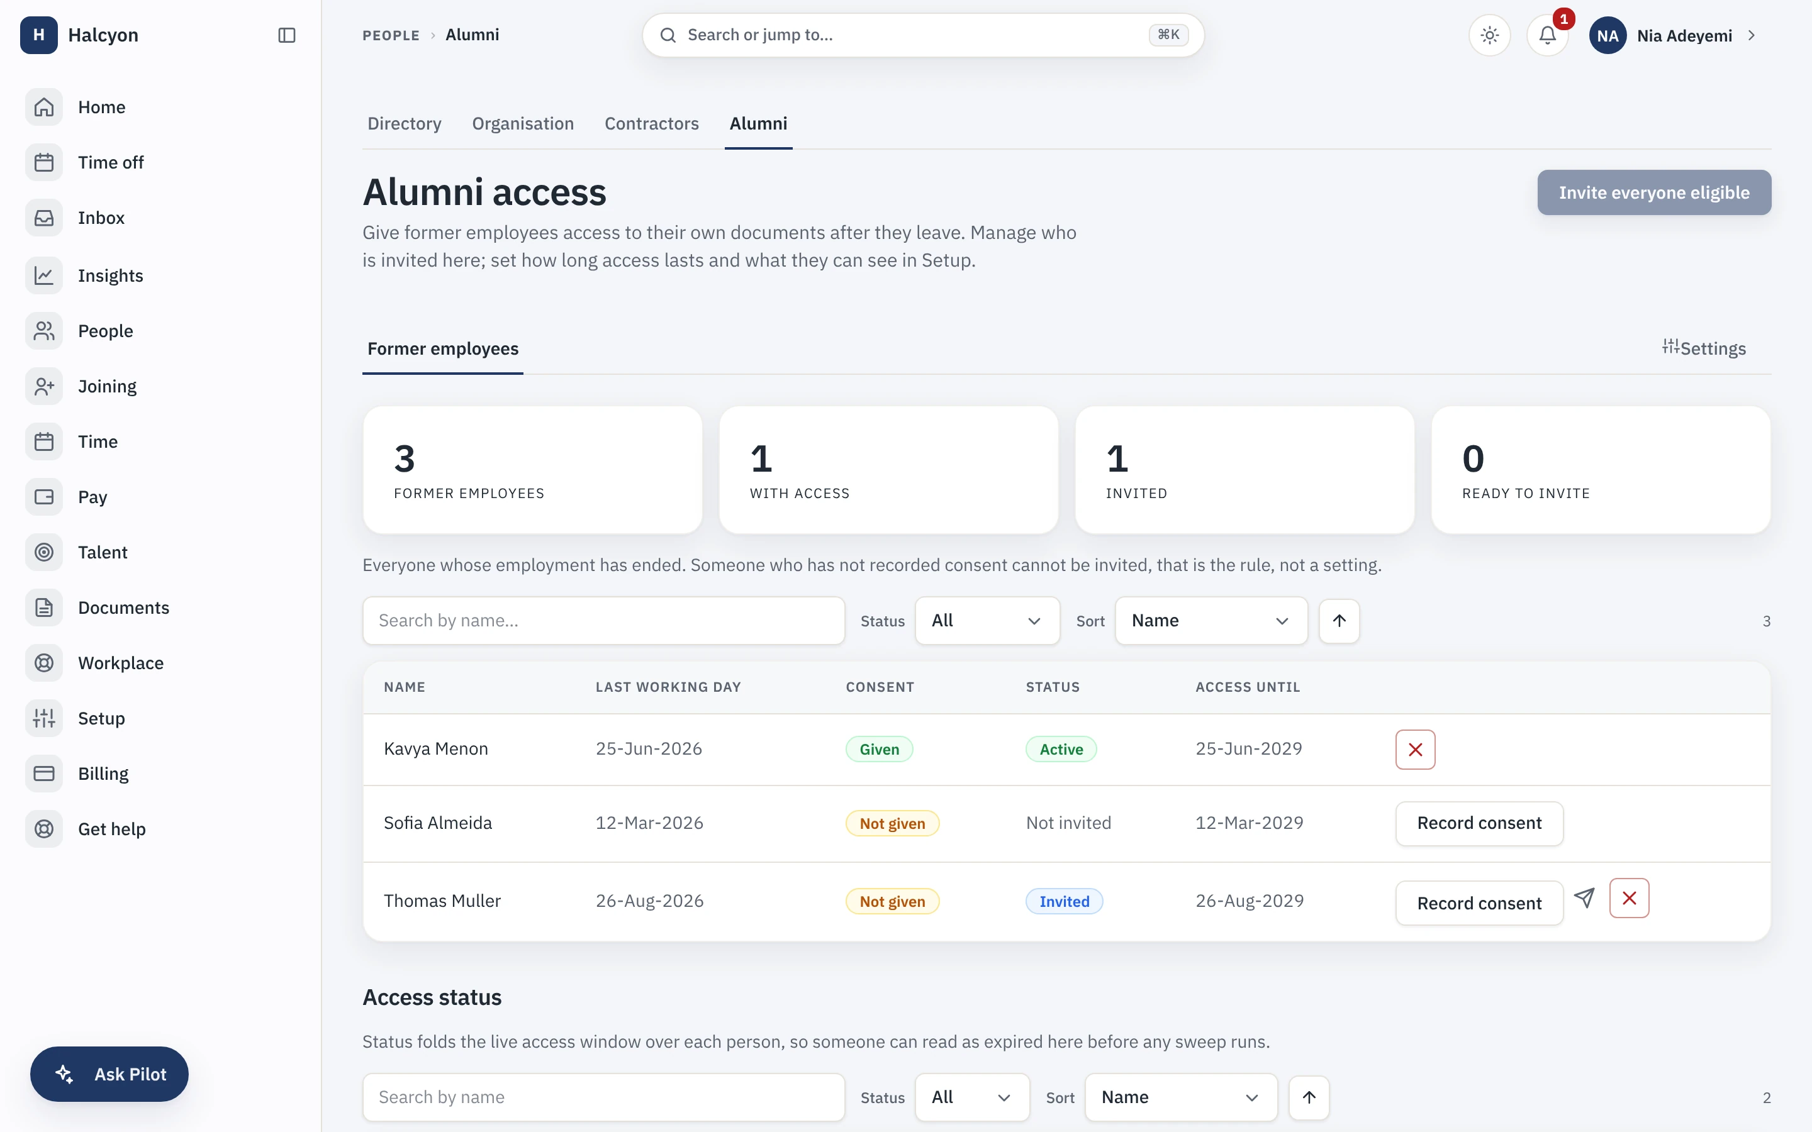Launch Ask Pilot assistant
This screenshot has height=1132, width=1812.
coord(109,1074)
